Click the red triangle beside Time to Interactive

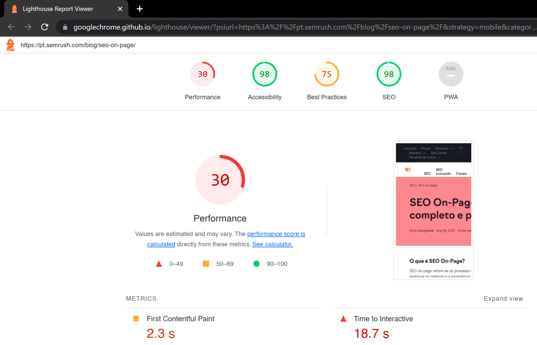click(343, 319)
